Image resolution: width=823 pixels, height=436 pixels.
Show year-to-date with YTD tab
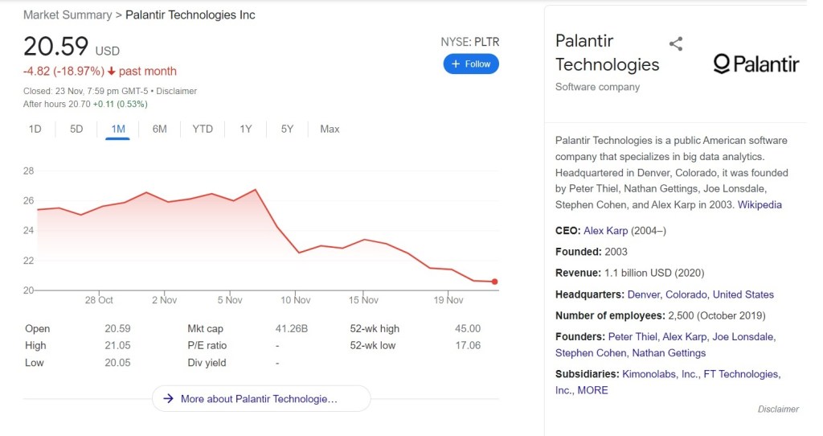tap(203, 129)
